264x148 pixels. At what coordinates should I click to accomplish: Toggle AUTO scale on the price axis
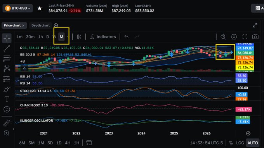253,143
